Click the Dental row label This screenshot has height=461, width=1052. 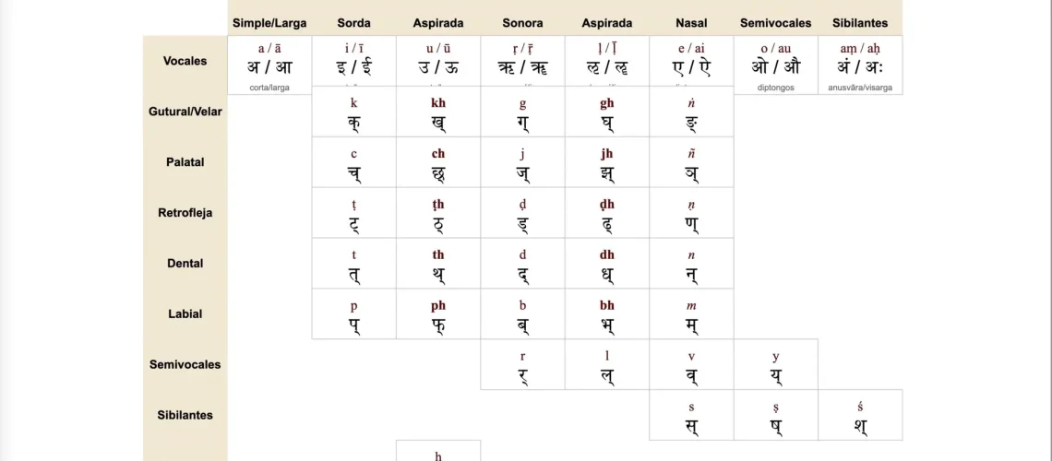pos(185,264)
